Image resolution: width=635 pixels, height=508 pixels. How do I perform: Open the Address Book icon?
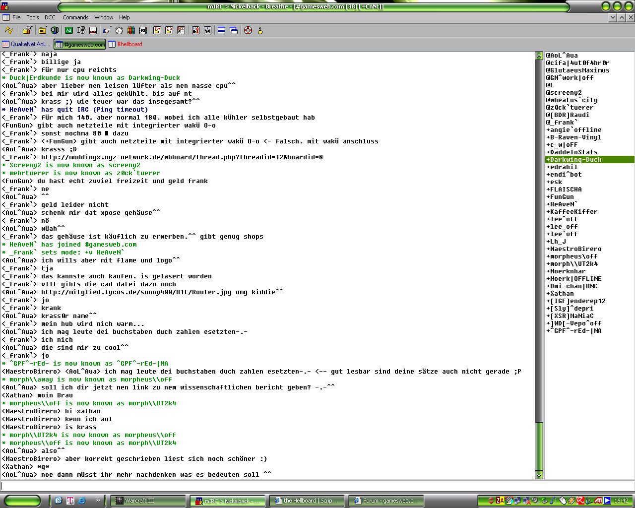[x=143, y=31]
